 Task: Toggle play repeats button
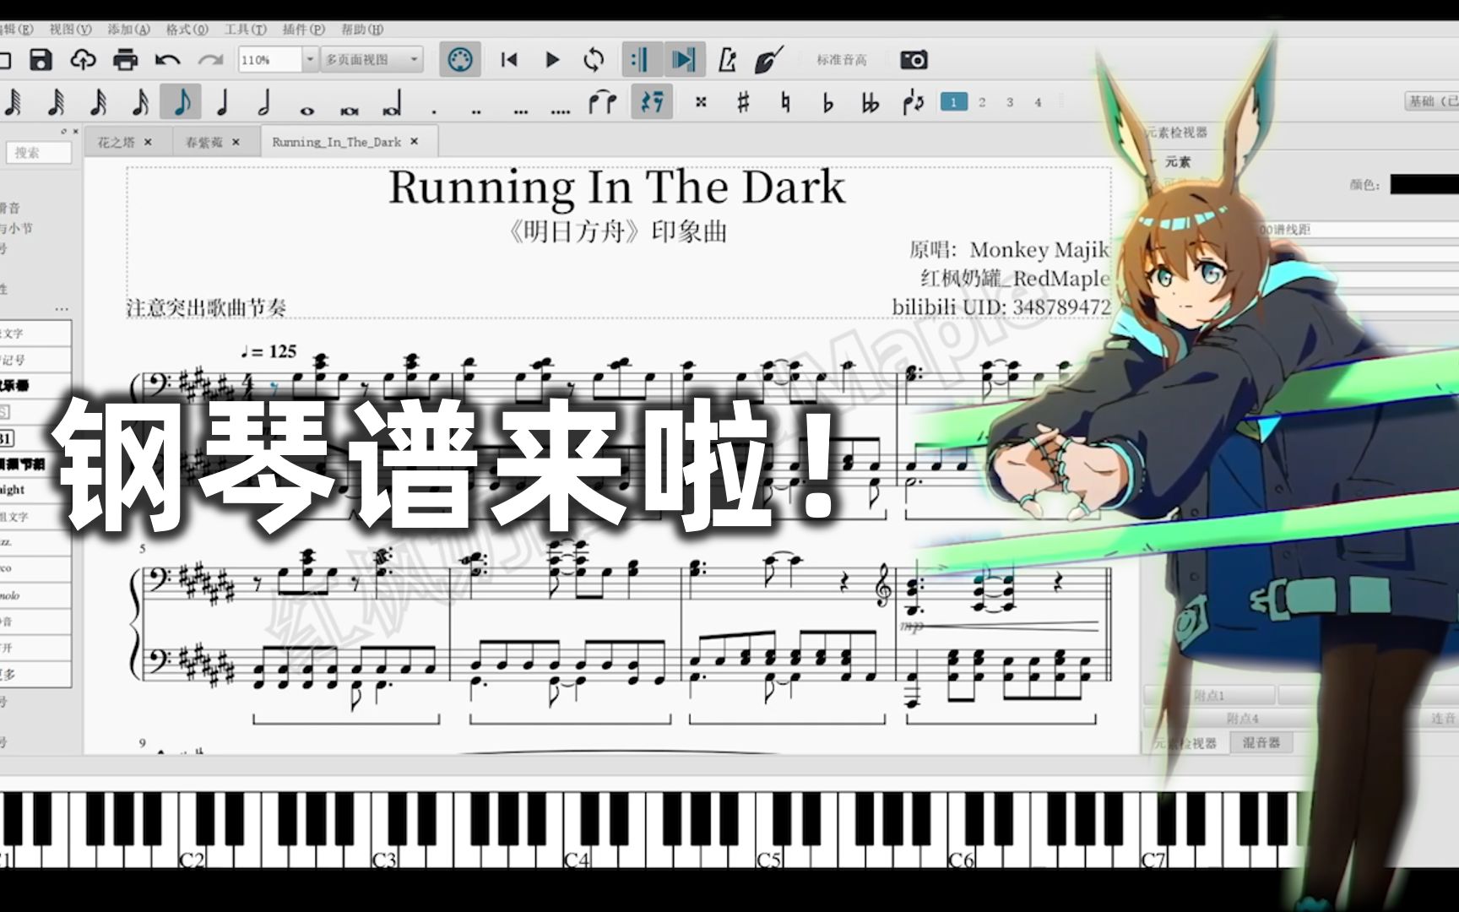point(643,60)
